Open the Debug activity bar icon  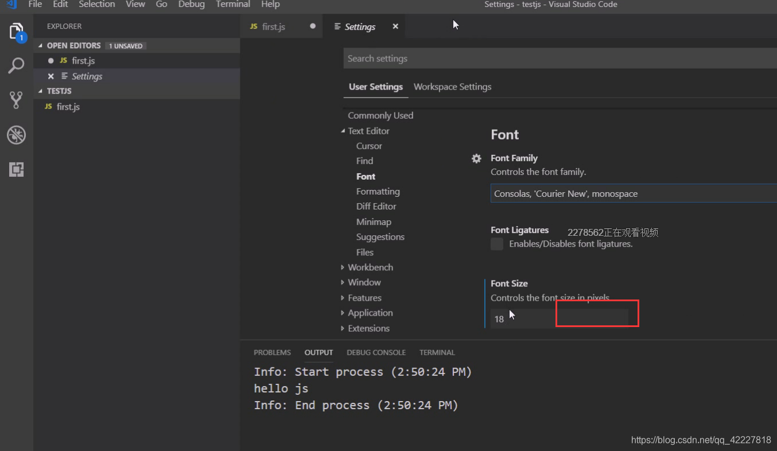tap(16, 135)
